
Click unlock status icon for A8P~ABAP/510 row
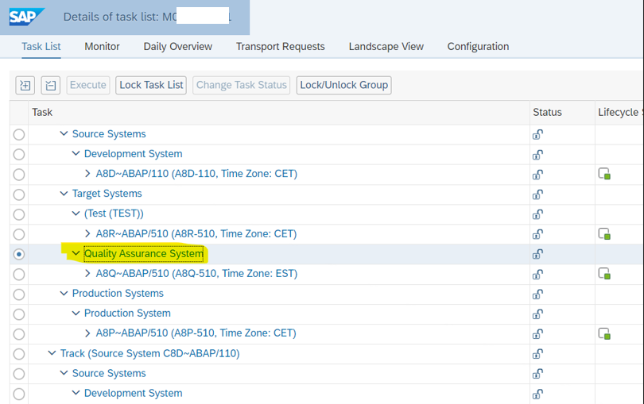coord(537,334)
